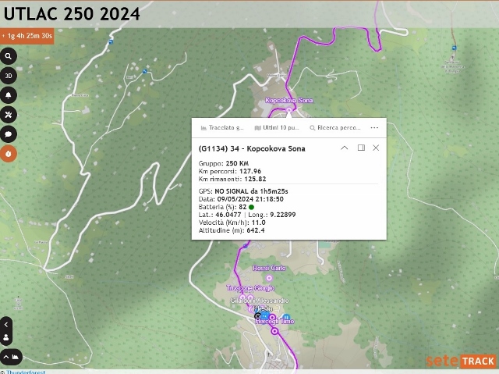Click the Truccone Giorgio map label
The image size is (499, 374).
[250, 288]
